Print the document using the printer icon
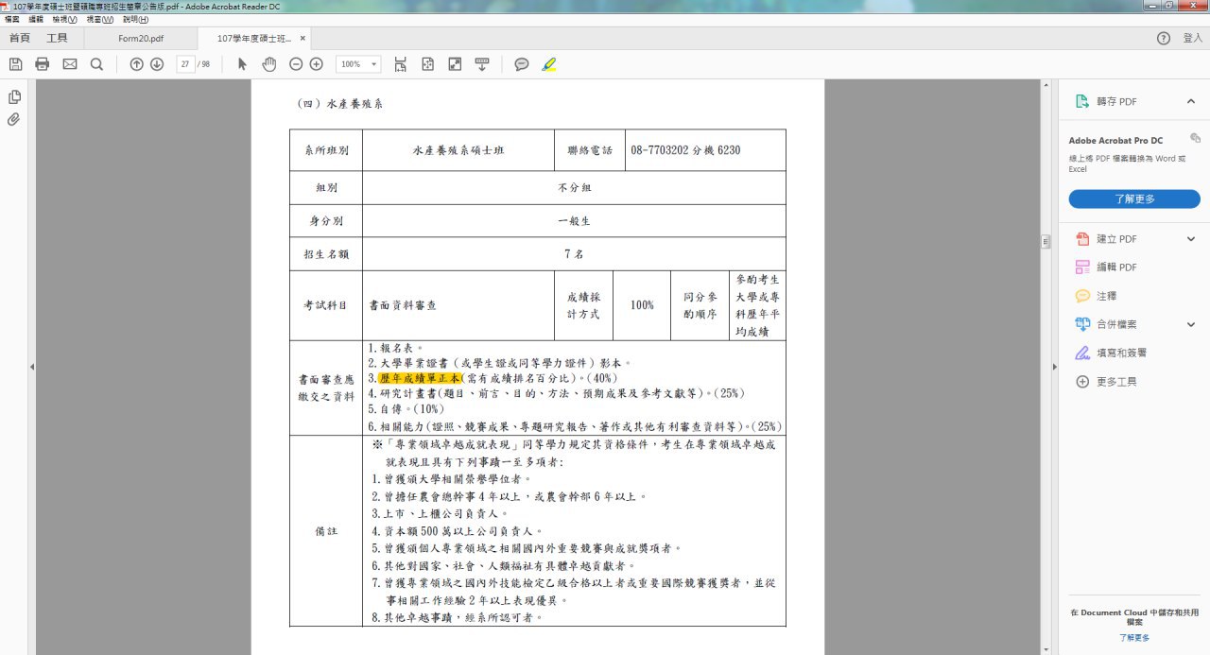This screenshot has height=655, width=1210. (42, 64)
